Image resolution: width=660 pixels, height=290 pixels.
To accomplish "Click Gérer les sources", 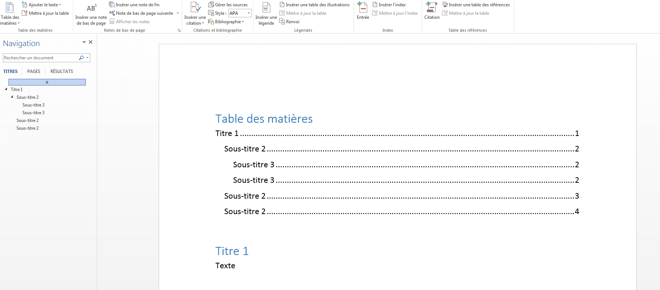I will [228, 5].
